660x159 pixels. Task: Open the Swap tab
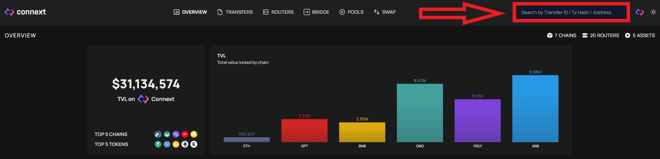385,12
